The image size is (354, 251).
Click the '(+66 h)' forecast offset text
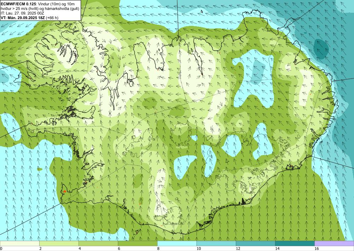click(x=52, y=18)
